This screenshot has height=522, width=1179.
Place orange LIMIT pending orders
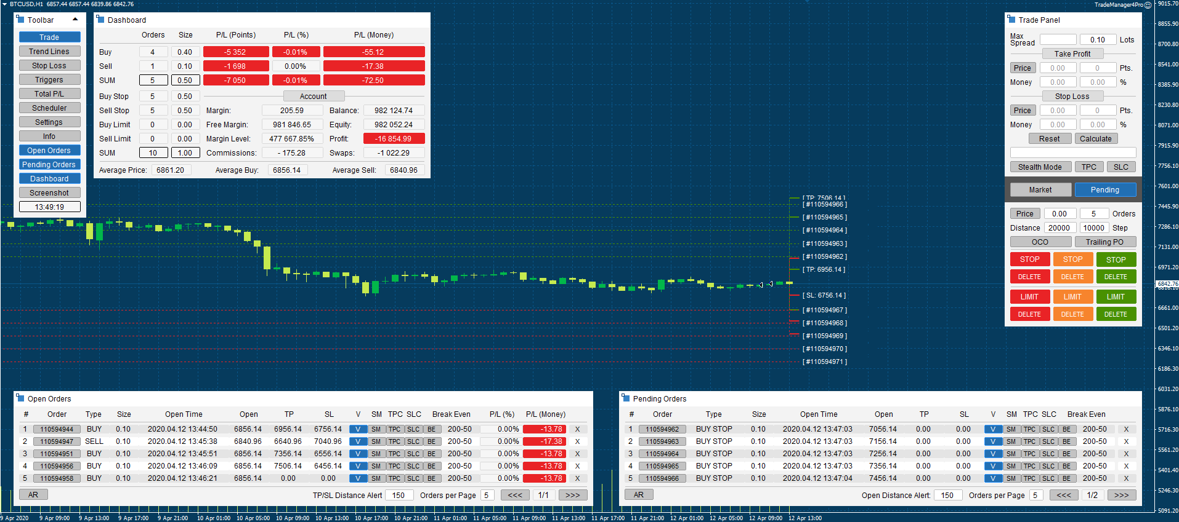coord(1072,297)
